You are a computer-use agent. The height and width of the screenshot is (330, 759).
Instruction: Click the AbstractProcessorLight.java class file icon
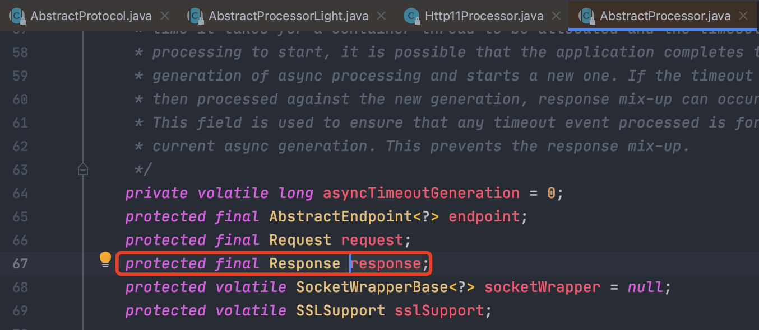click(195, 16)
